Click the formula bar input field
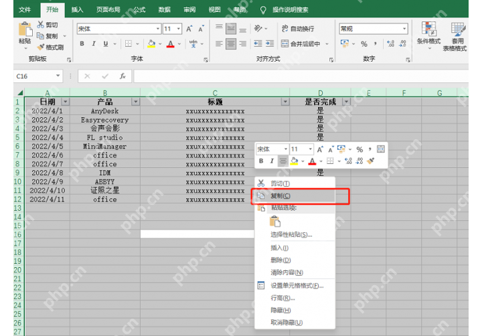 [x=301, y=76]
